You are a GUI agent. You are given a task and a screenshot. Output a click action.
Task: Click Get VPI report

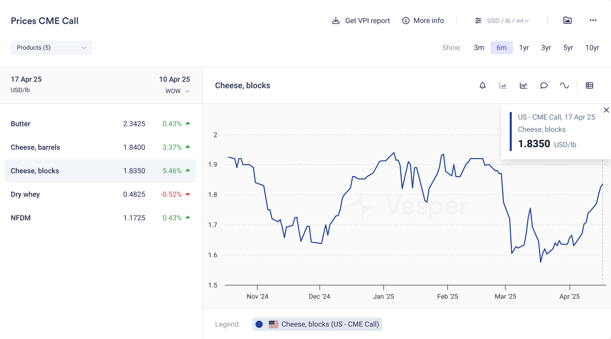361,21
